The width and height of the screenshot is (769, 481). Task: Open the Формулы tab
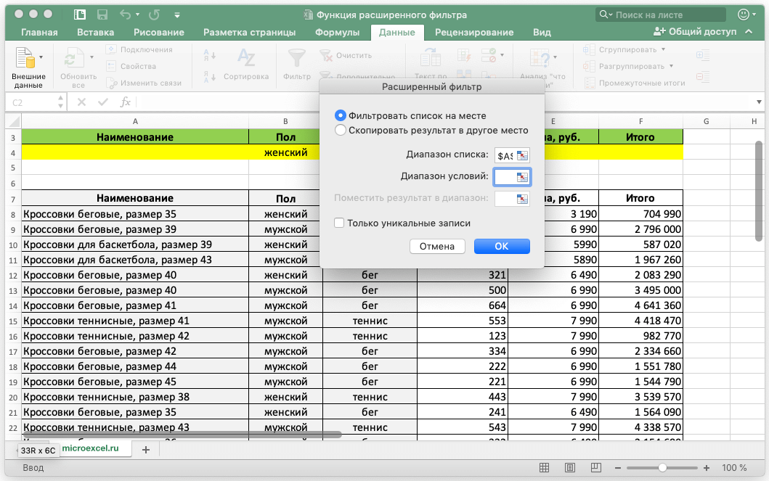point(337,33)
